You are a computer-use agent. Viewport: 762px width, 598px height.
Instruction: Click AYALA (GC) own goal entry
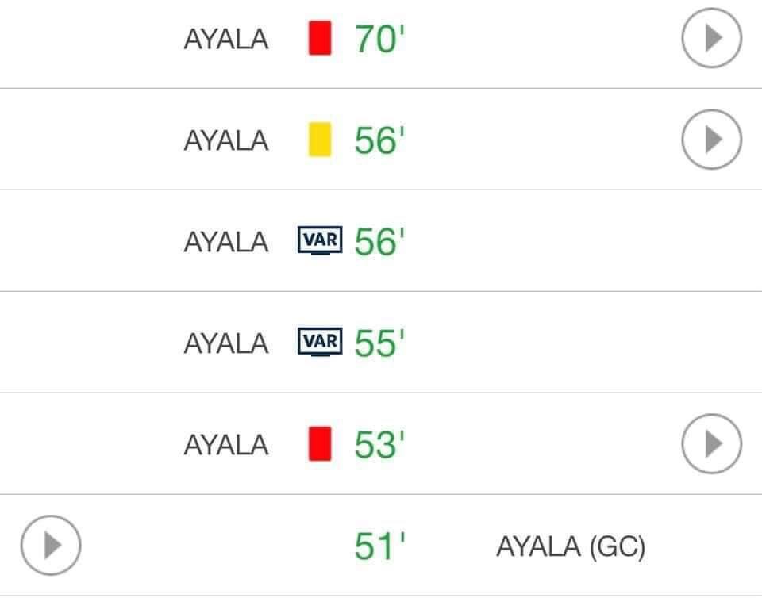click(570, 546)
